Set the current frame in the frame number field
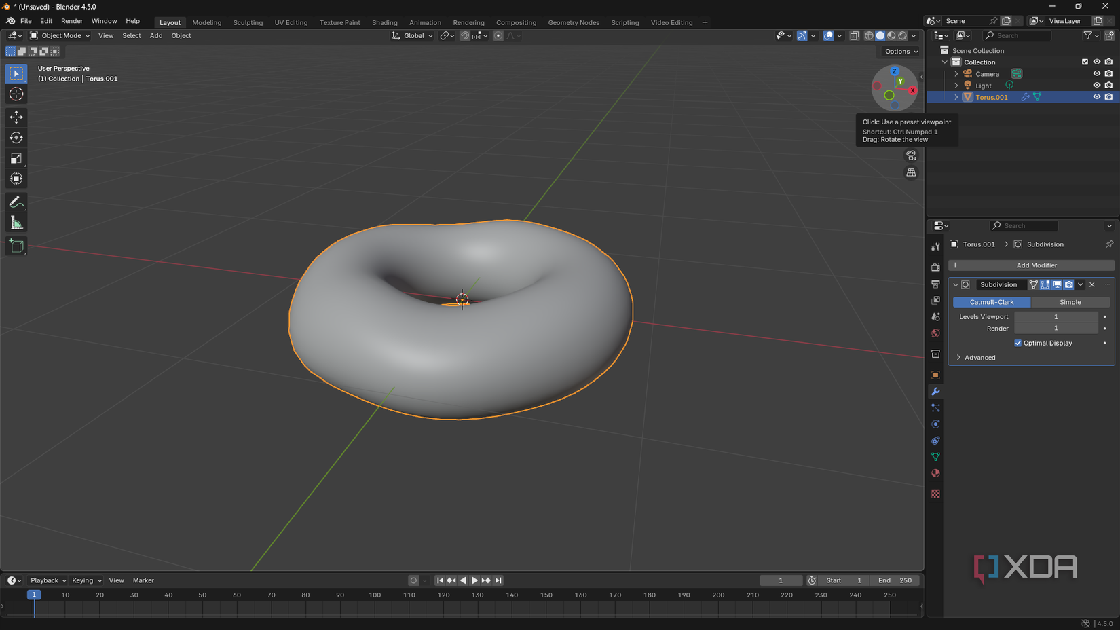This screenshot has height=630, width=1120. [x=781, y=580]
